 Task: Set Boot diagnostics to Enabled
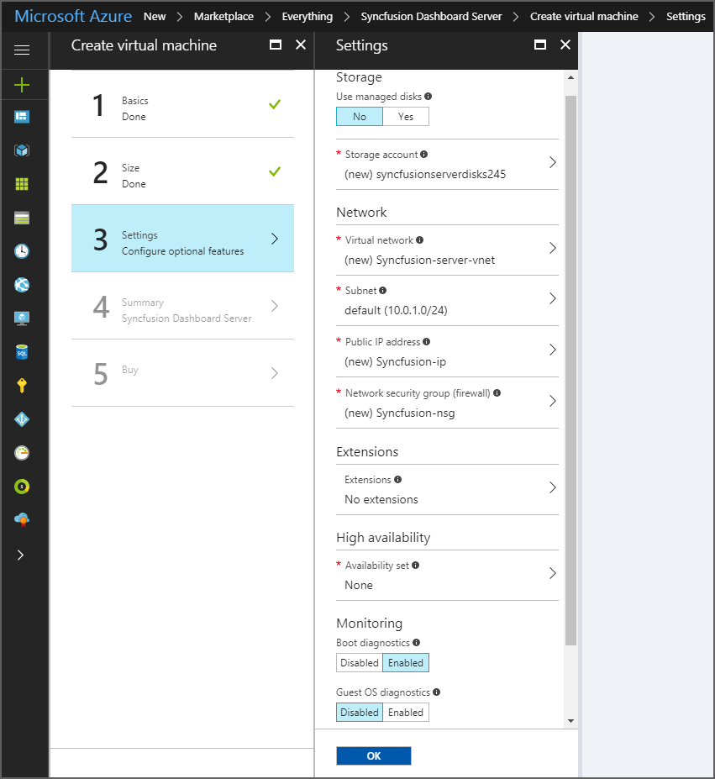coord(406,663)
